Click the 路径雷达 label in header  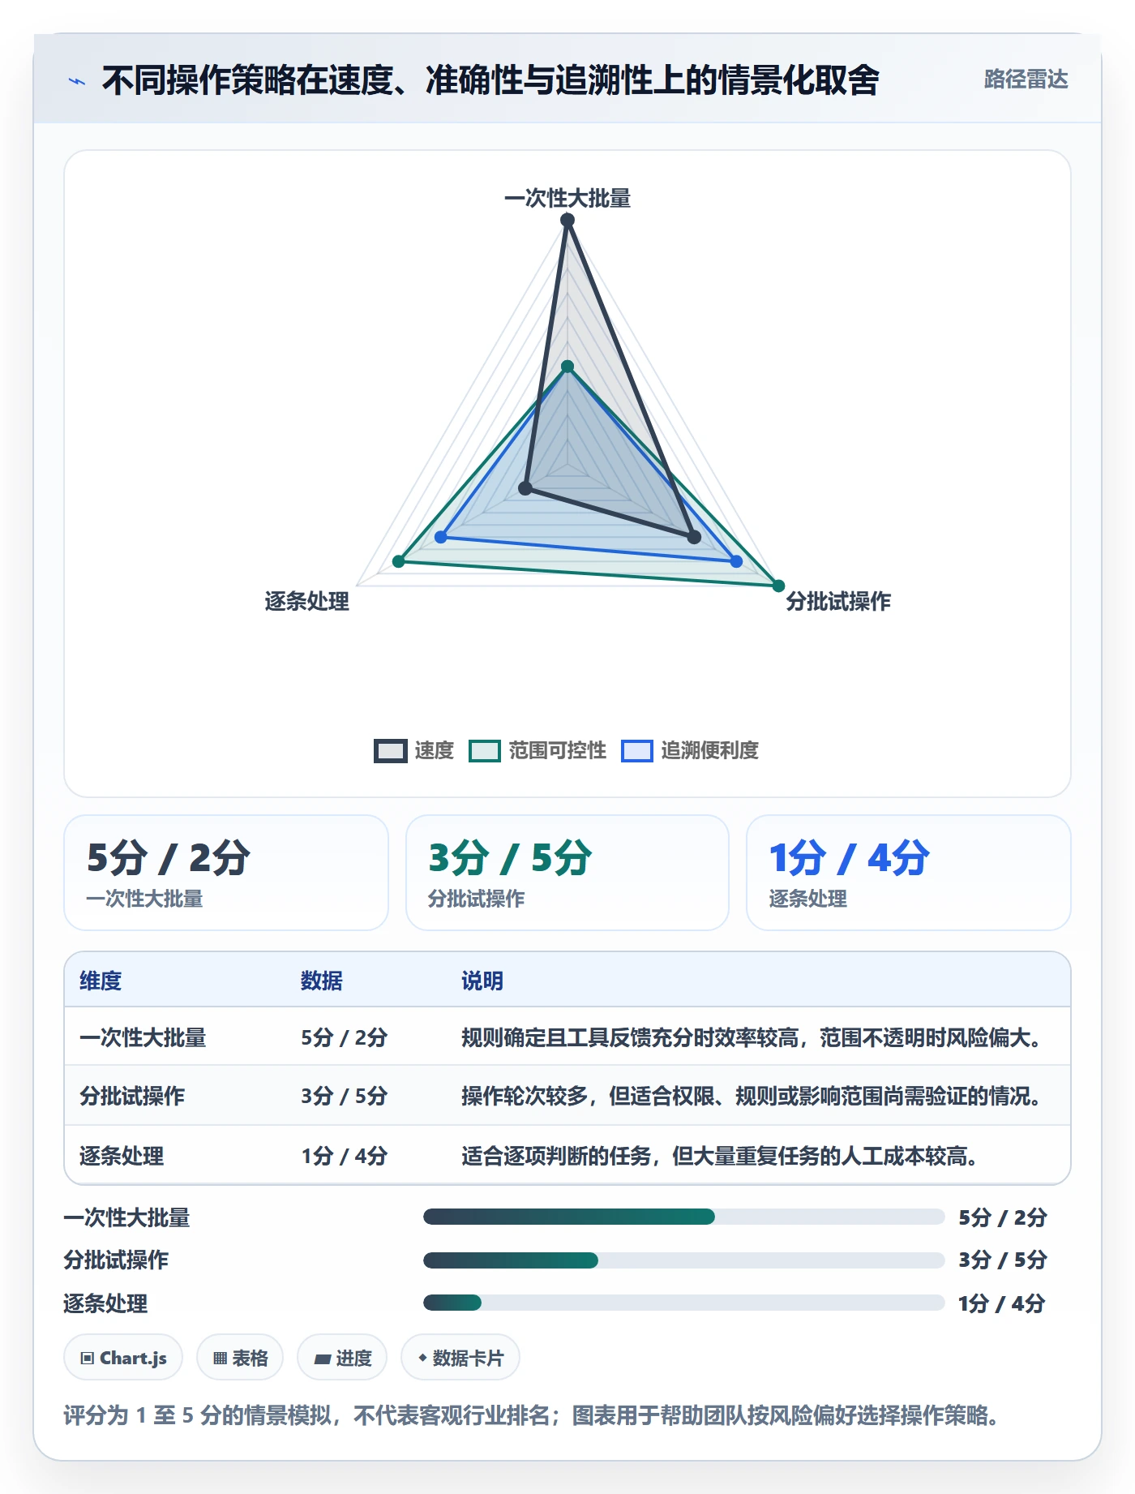(1026, 79)
